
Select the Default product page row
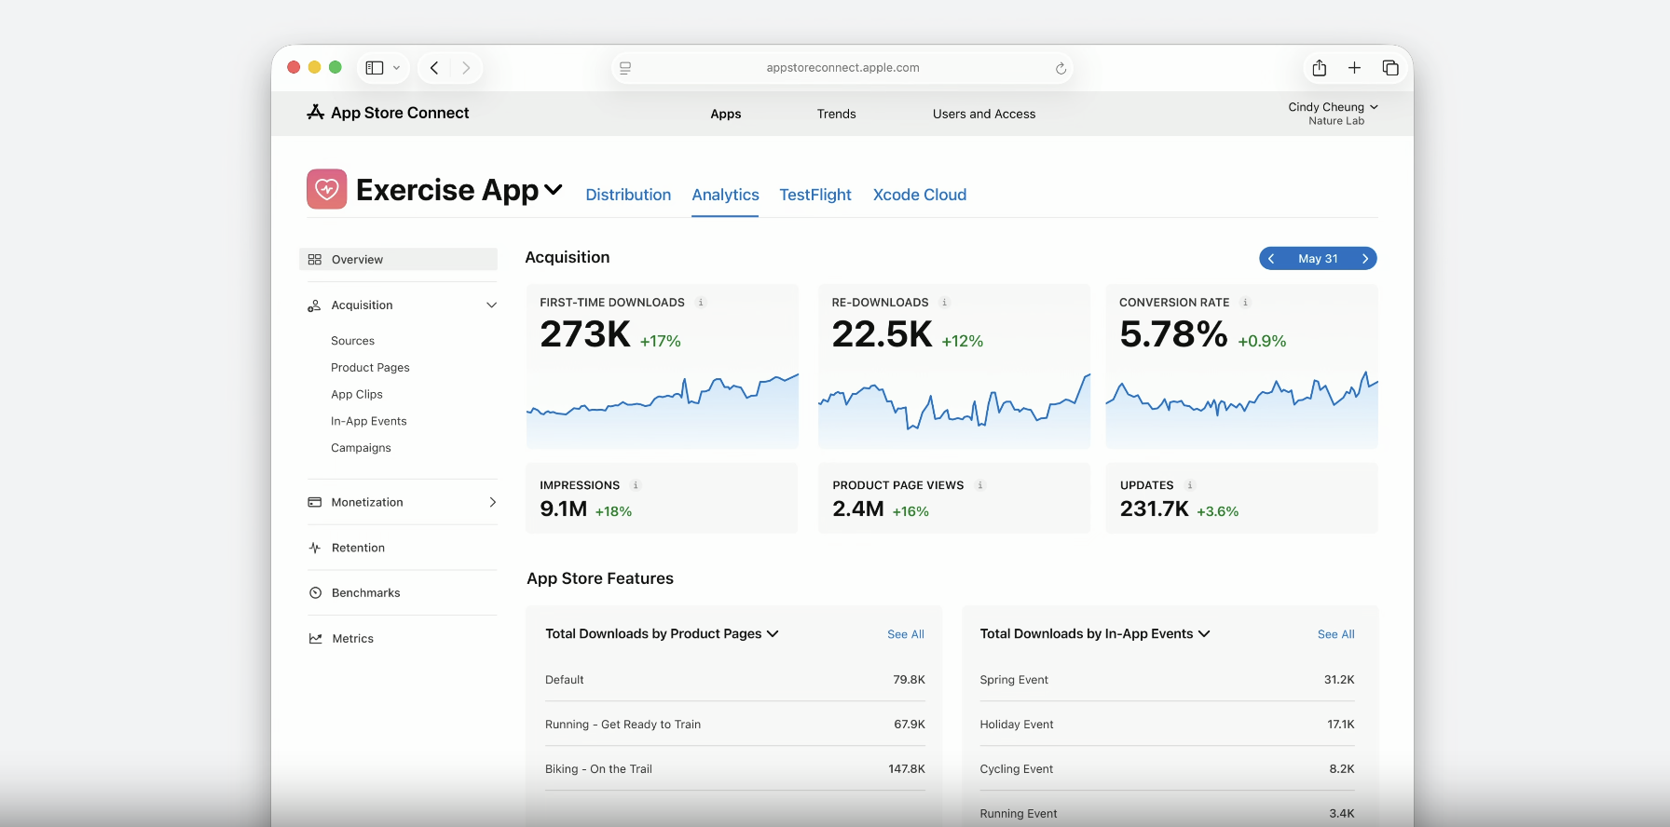coord(735,680)
